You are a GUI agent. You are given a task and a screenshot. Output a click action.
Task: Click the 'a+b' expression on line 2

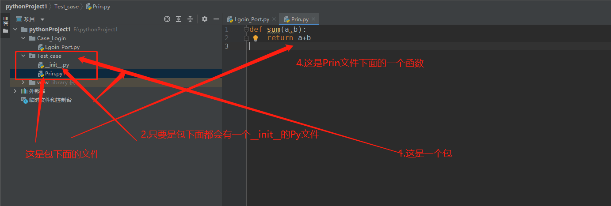[305, 38]
